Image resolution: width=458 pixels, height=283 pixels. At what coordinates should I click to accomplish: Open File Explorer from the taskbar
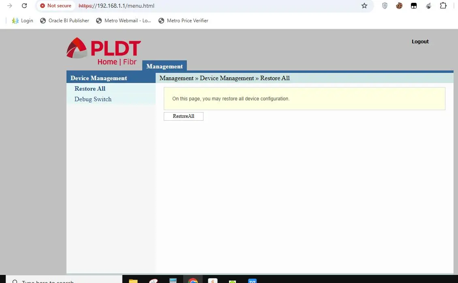click(133, 280)
